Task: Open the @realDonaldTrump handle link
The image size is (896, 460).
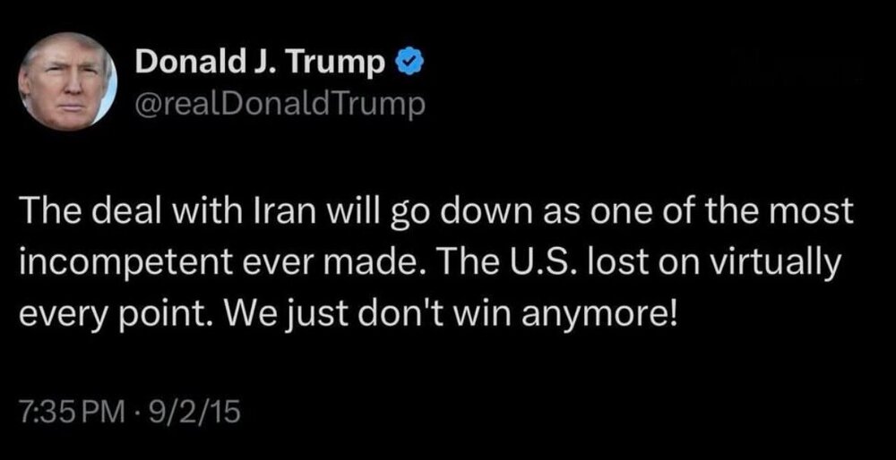Action: click(277, 106)
